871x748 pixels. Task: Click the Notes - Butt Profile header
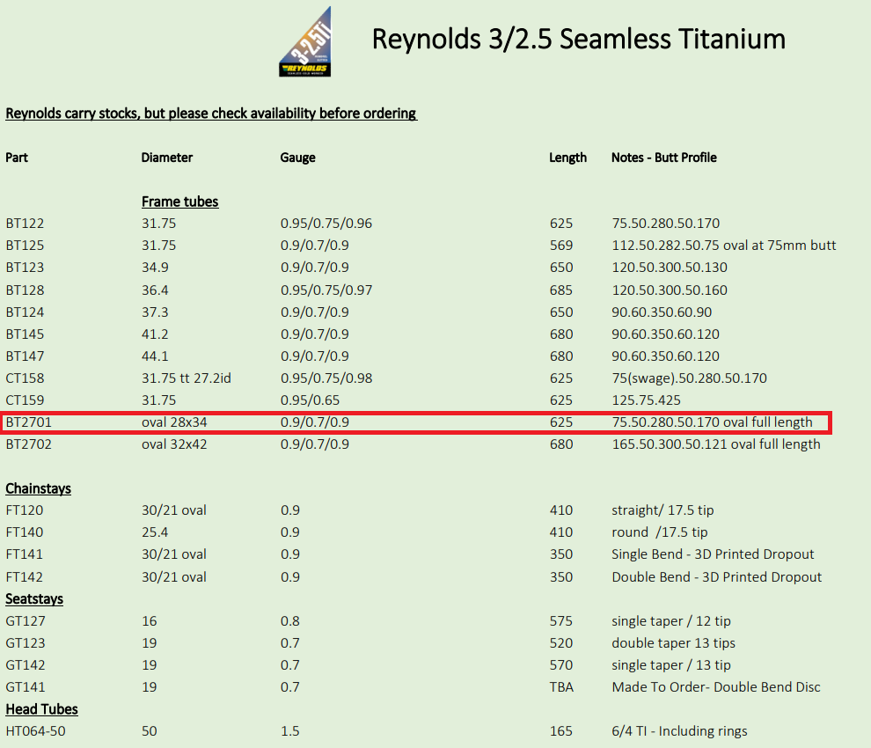pos(663,158)
